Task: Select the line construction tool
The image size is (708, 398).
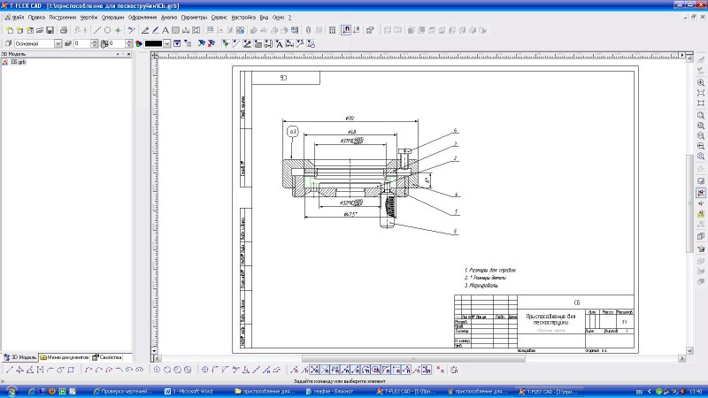Action: coord(97,30)
